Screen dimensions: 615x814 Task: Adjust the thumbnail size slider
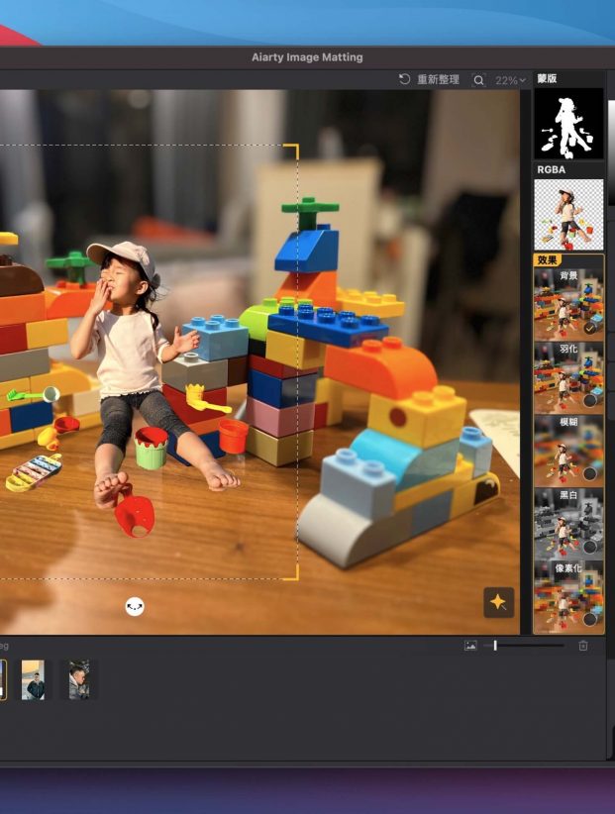[495, 646]
